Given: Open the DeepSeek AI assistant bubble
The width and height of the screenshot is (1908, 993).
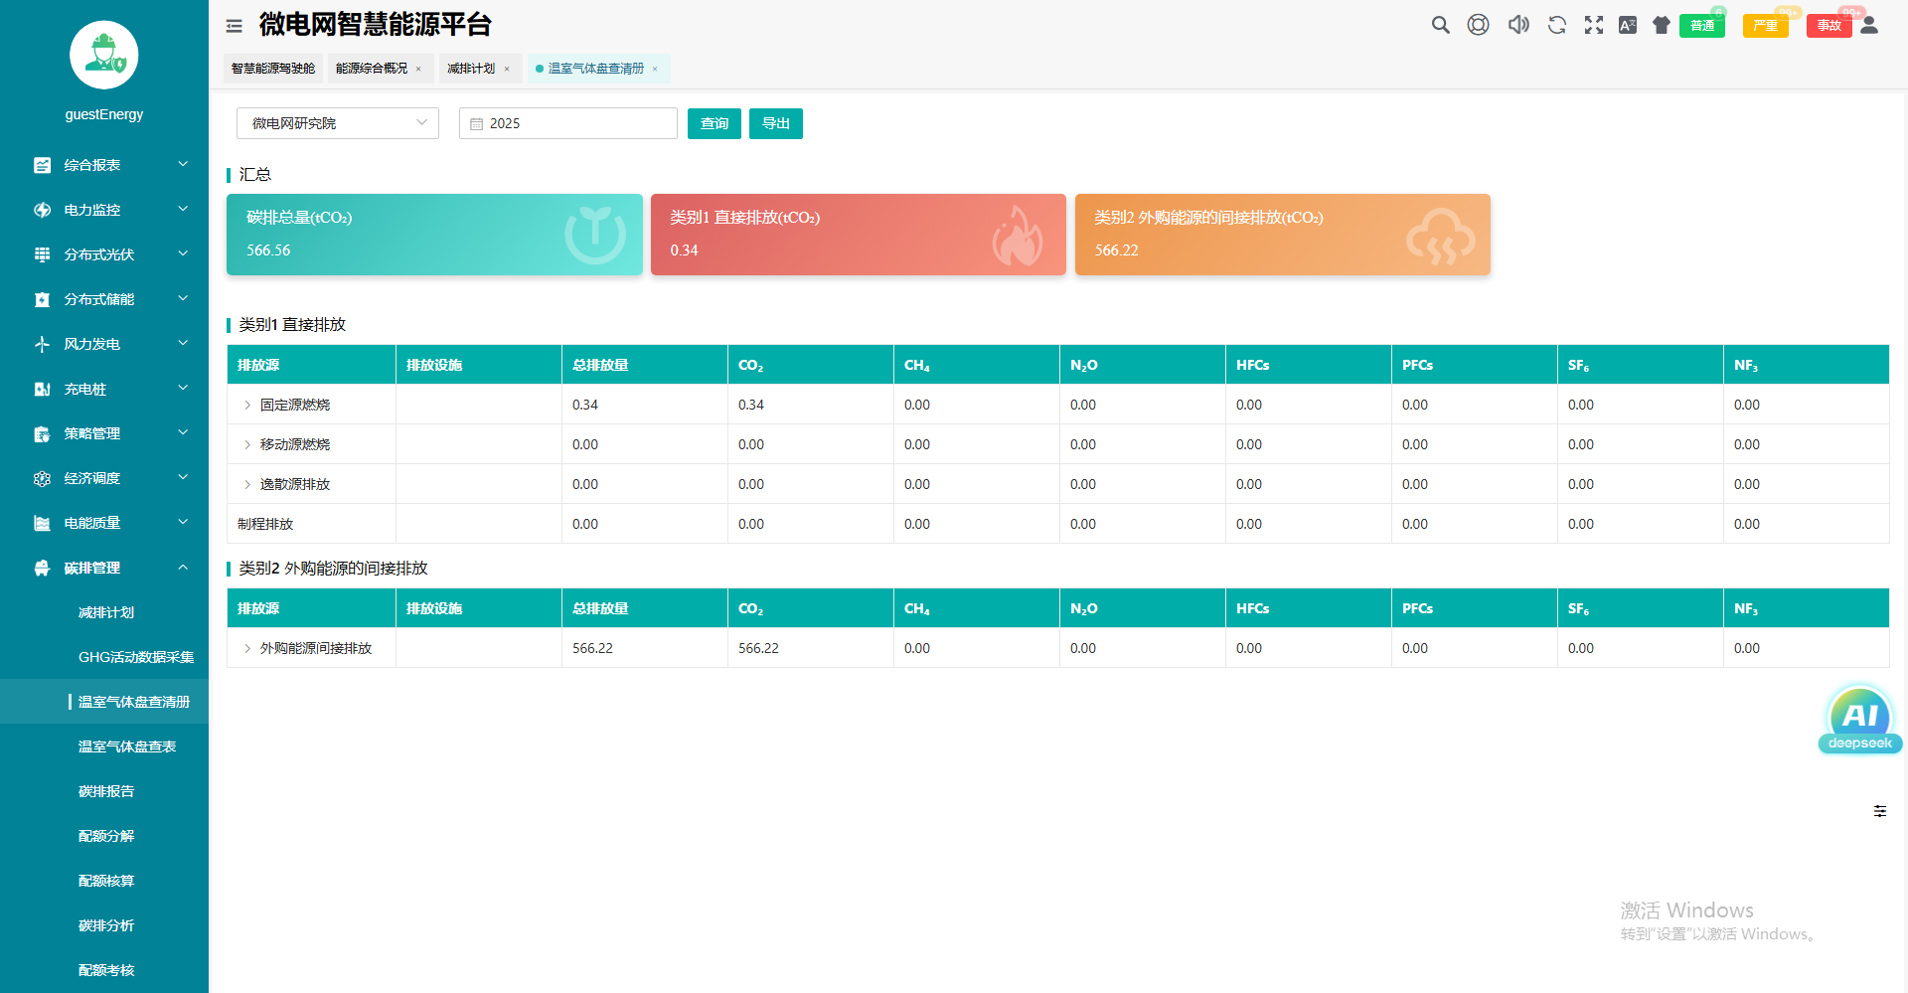Looking at the screenshot, I should click(1859, 720).
